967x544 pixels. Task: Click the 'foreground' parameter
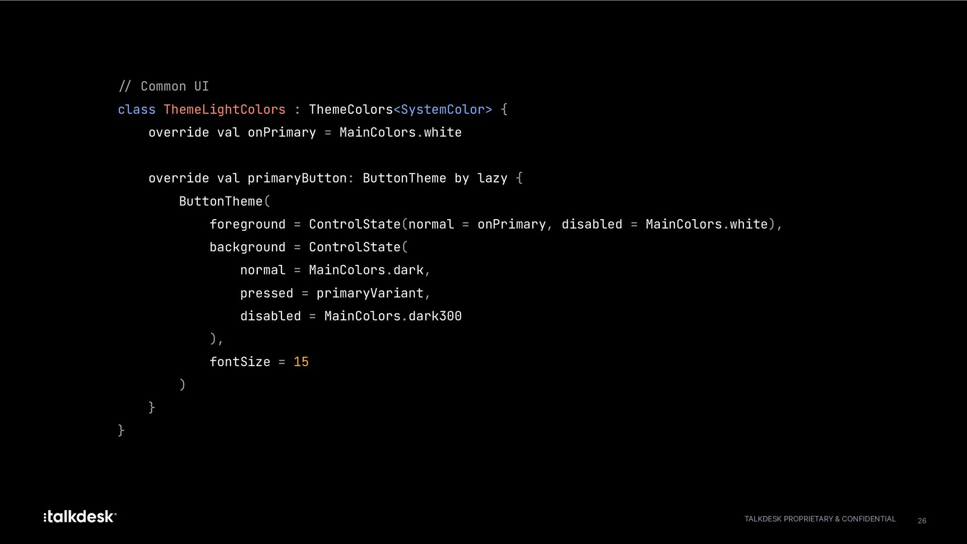point(247,225)
